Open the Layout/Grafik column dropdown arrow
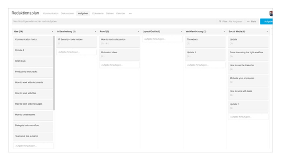Image resolution: width=281 pixels, height=160 pixels. pos(181,32)
